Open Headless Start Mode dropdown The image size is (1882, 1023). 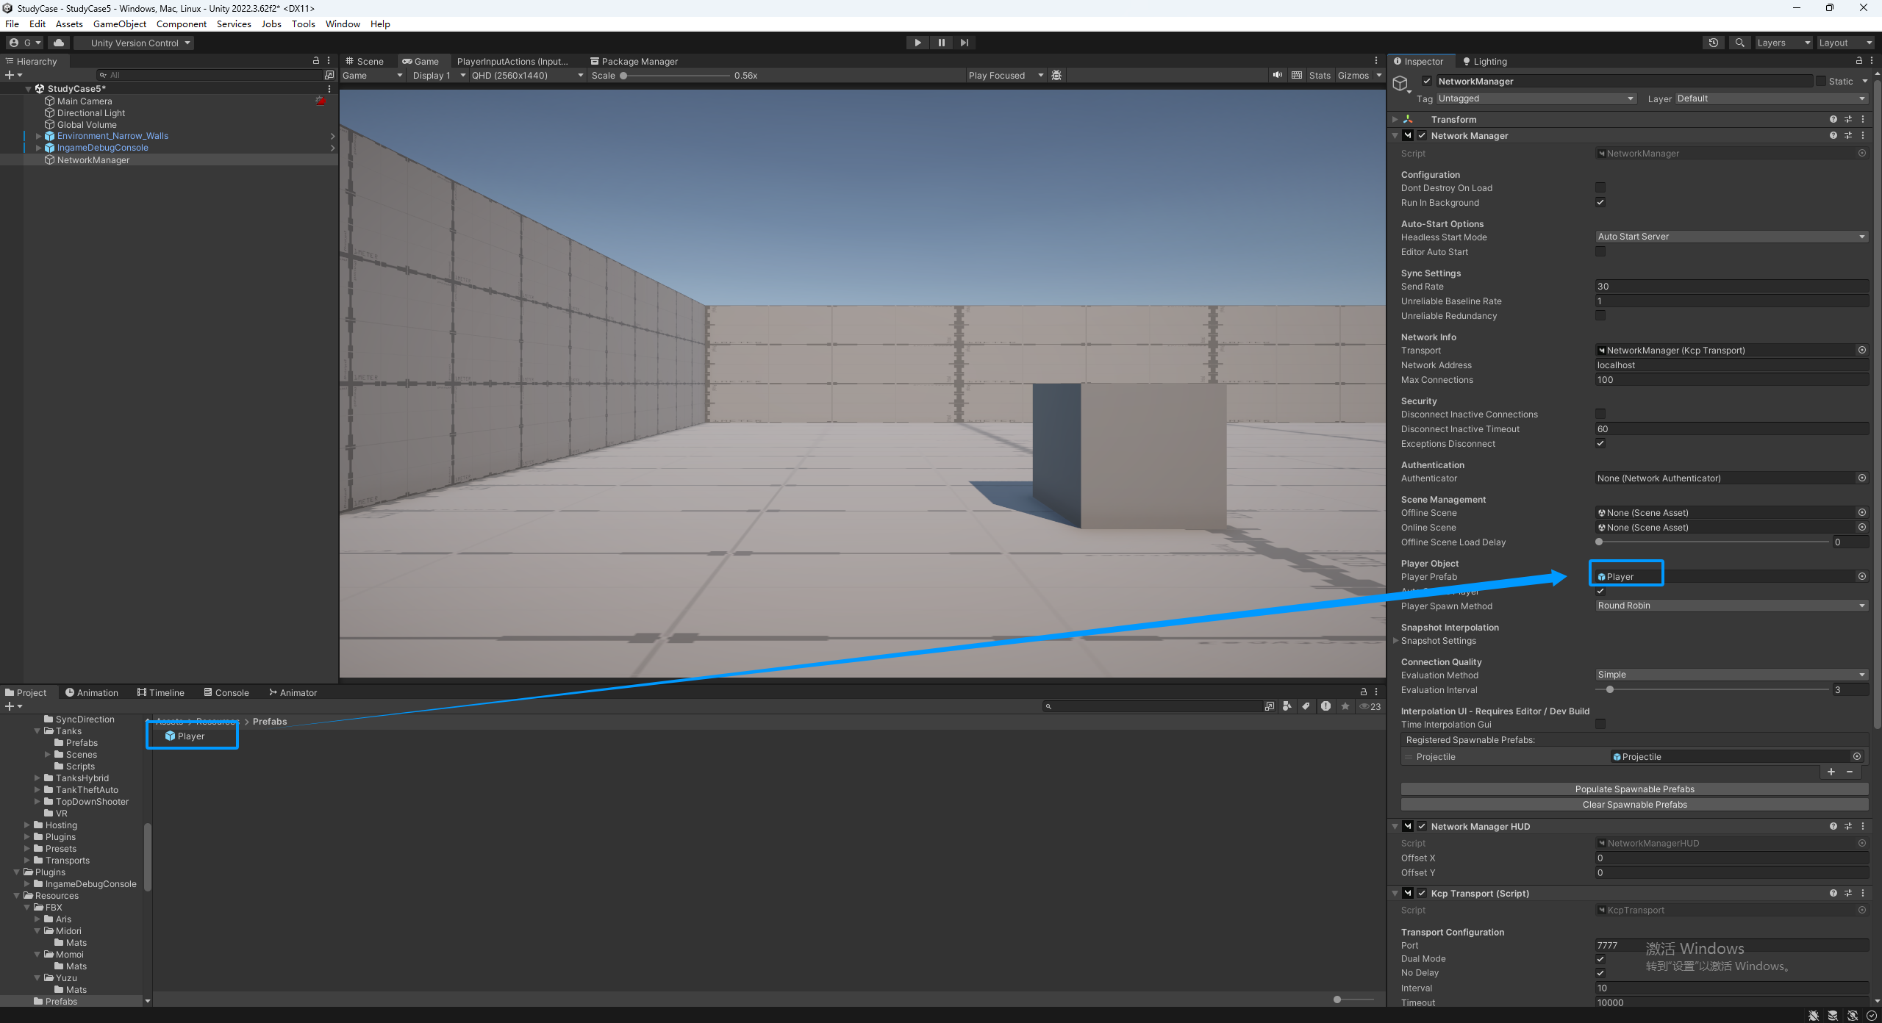coord(1731,237)
